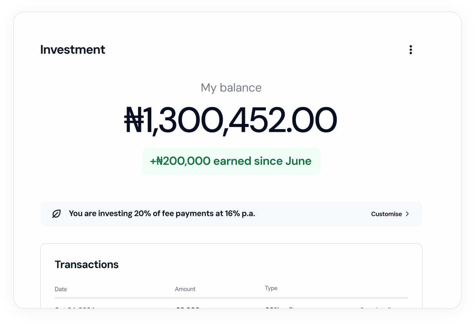Click the header divider line in Transactions table
The width and height of the screenshot is (475, 324).
click(231, 298)
